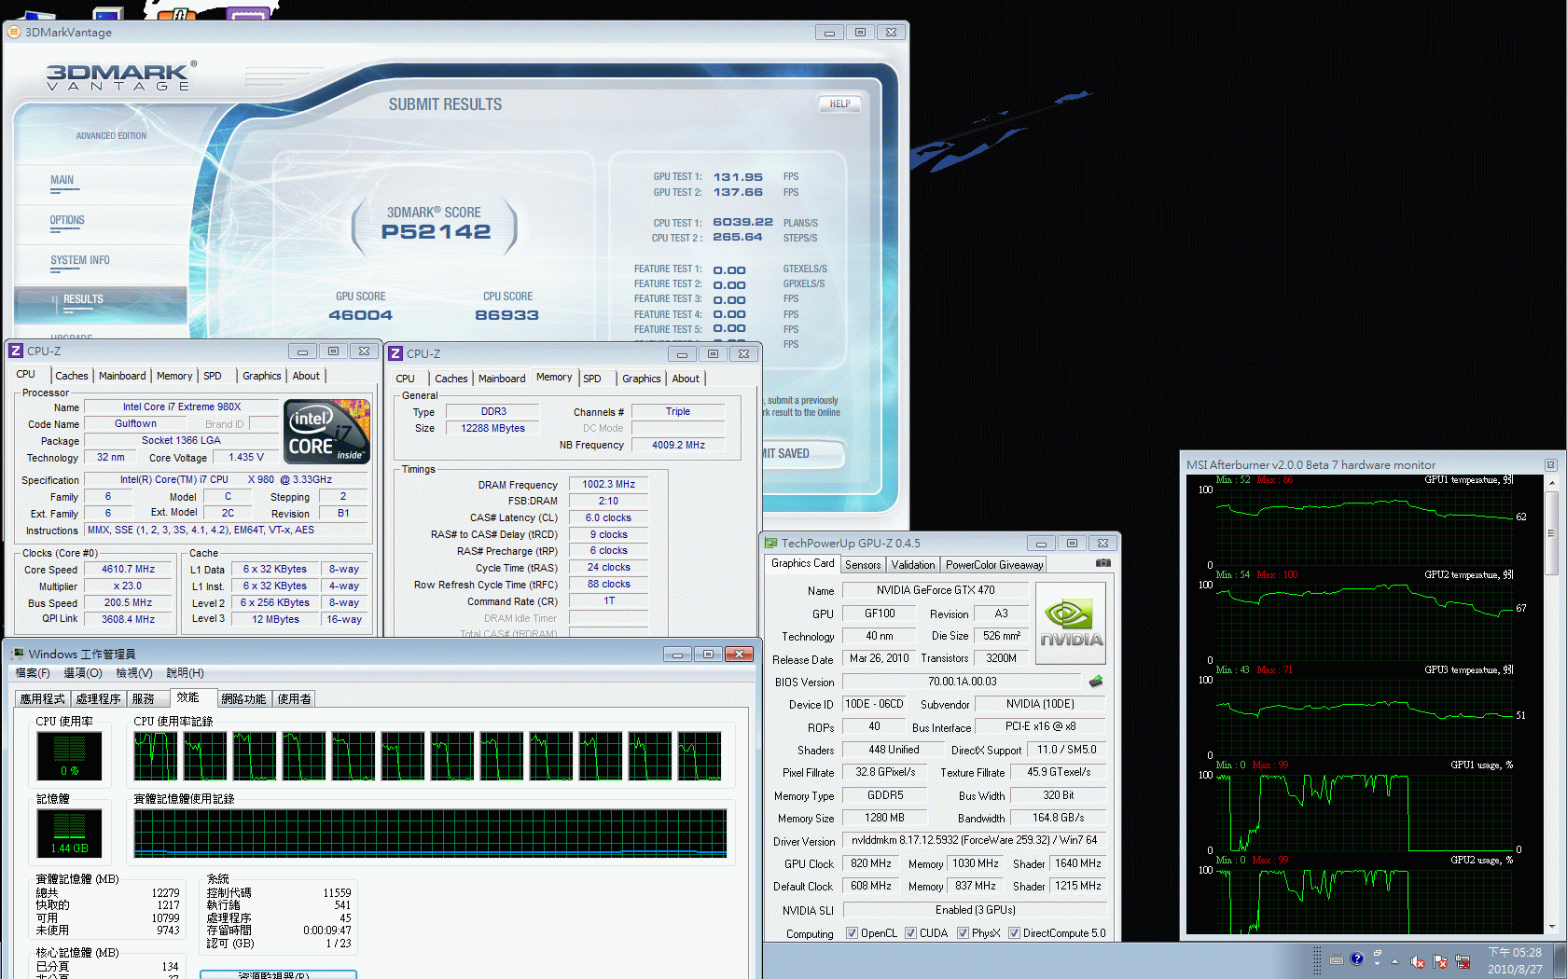The width and height of the screenshot is (1567, 979).
Task: Open the 檢視(V) menu in Task Manager
Action: pyautogui.click(x=134, y=673)
